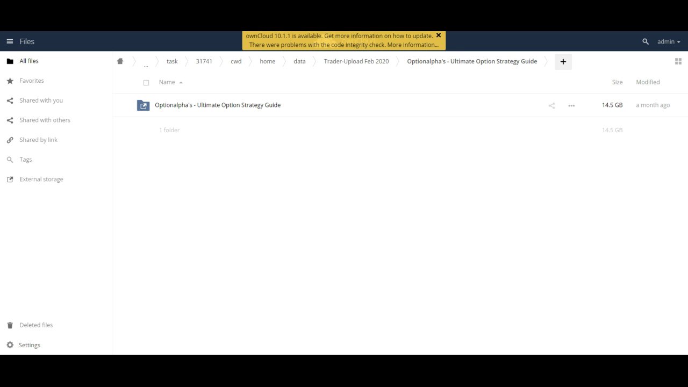The width and height of the screenshot is (688, 387).
Task: Navigate to the home breadcrumb
Action: click(267, 61)
